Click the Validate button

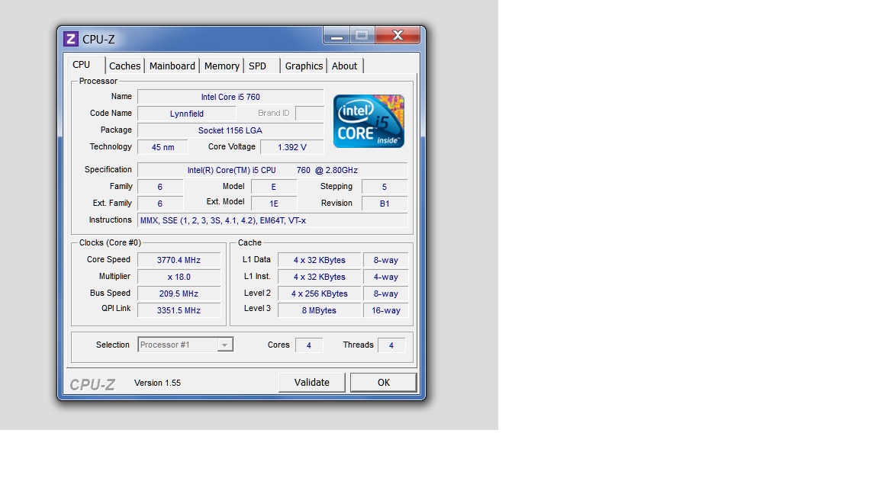311,383
